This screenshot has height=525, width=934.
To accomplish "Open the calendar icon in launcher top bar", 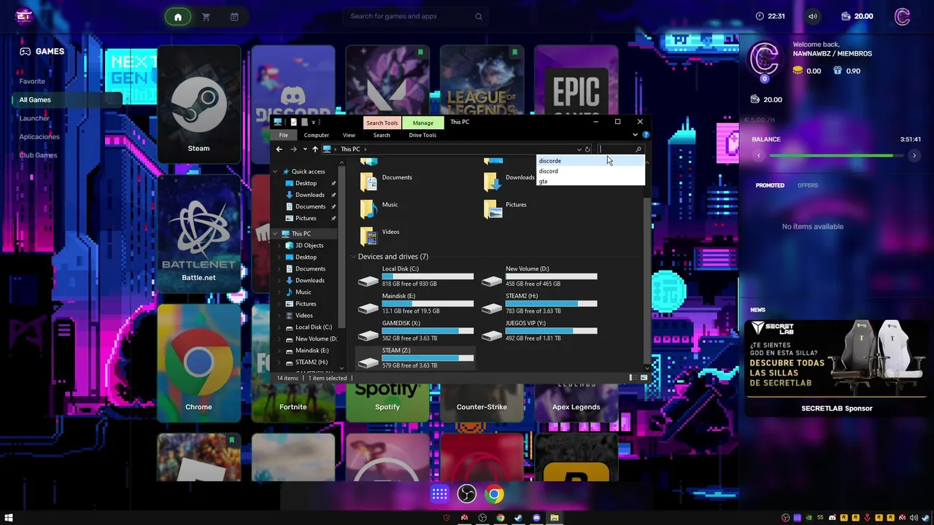I will tap(234, 17).
